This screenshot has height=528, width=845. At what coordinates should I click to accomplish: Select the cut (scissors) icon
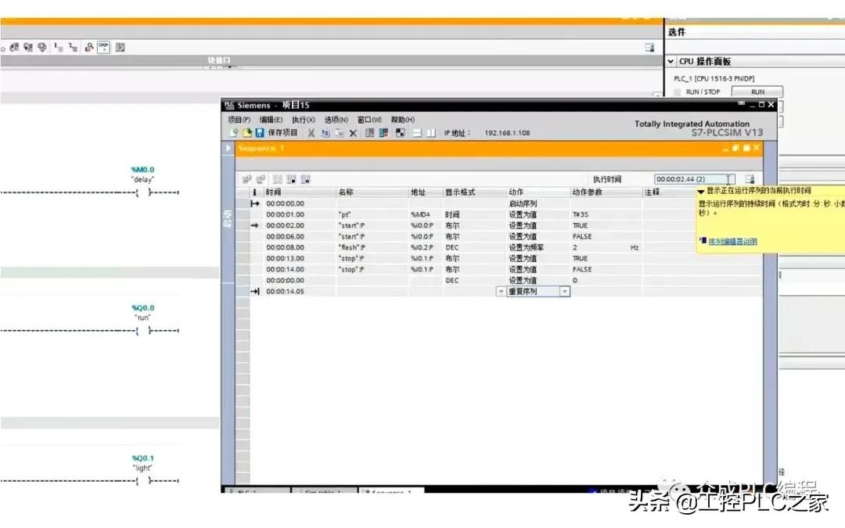[x=310, y=132]
